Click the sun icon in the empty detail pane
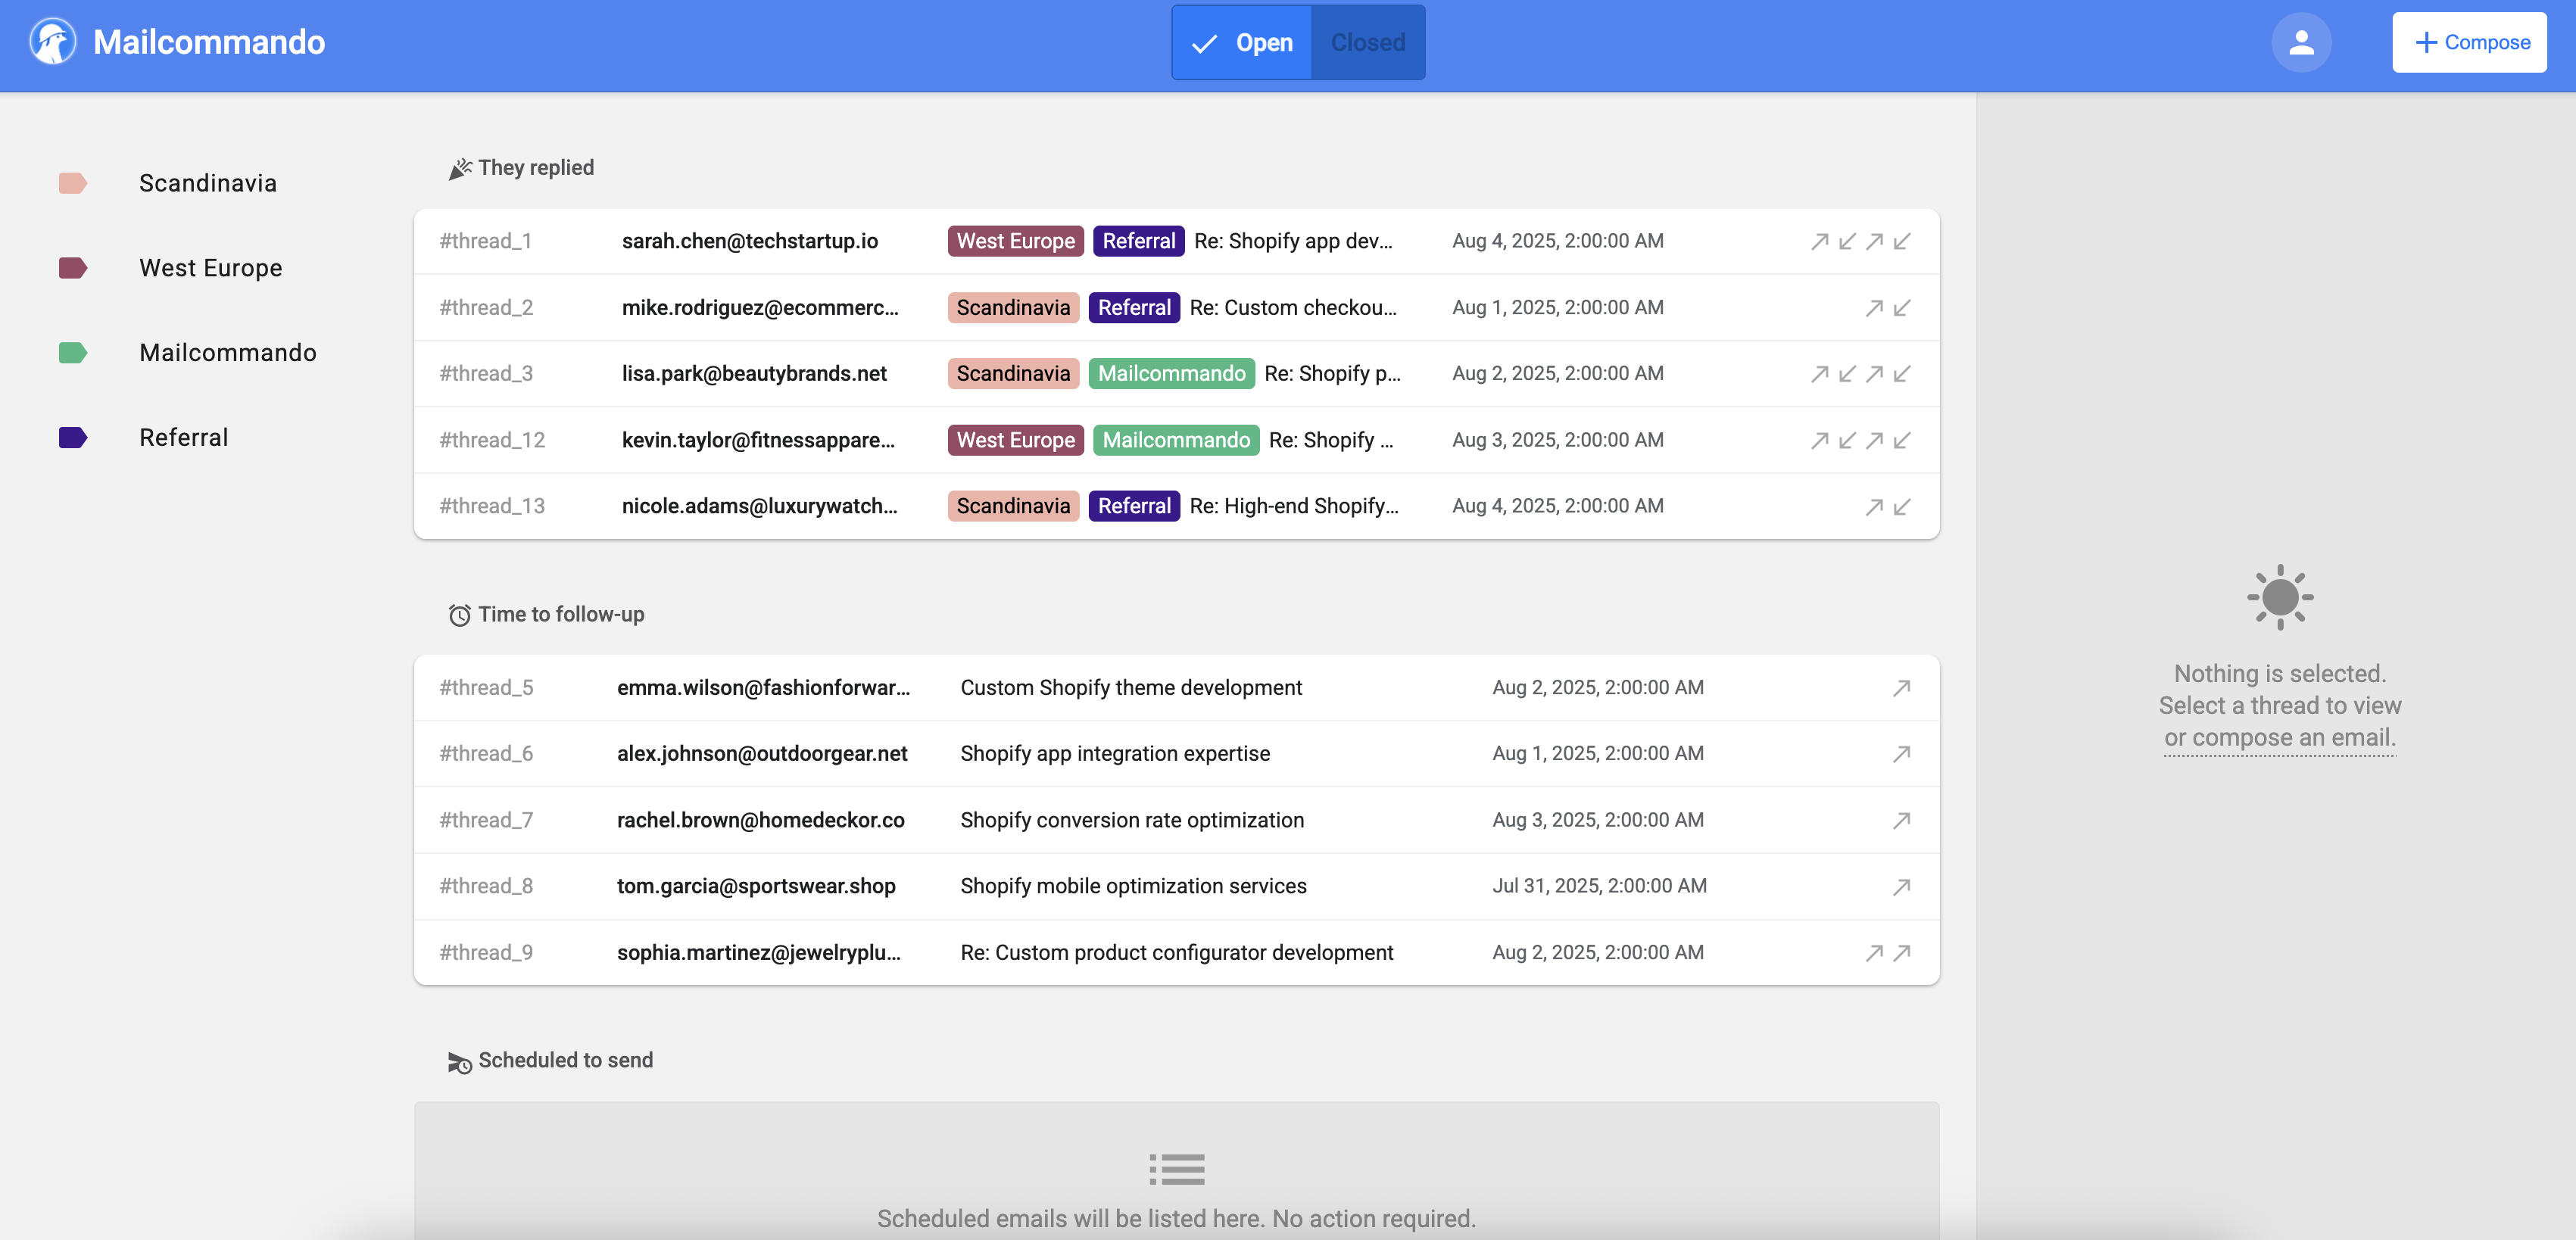The width and height of the screenshot is (2576, 1240). (x=2280, y=597)
